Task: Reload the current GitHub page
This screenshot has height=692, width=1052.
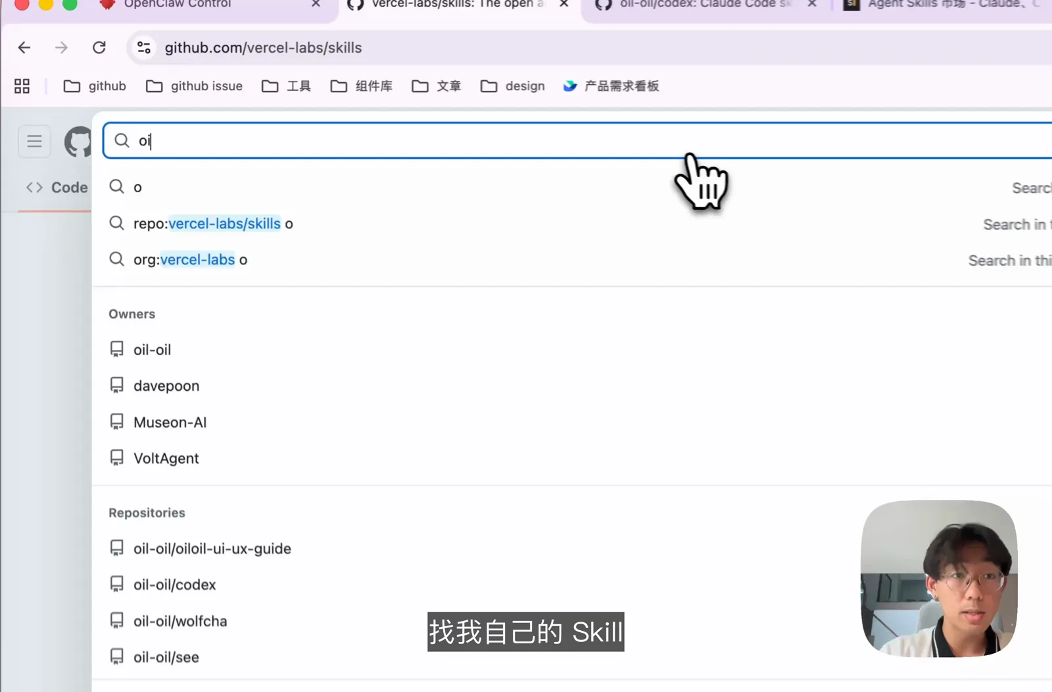Action: coord(99,47)
